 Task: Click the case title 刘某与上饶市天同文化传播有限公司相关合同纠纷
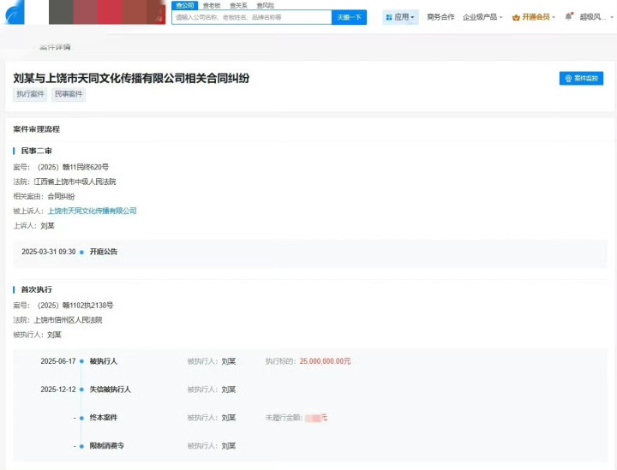(131, 78)
